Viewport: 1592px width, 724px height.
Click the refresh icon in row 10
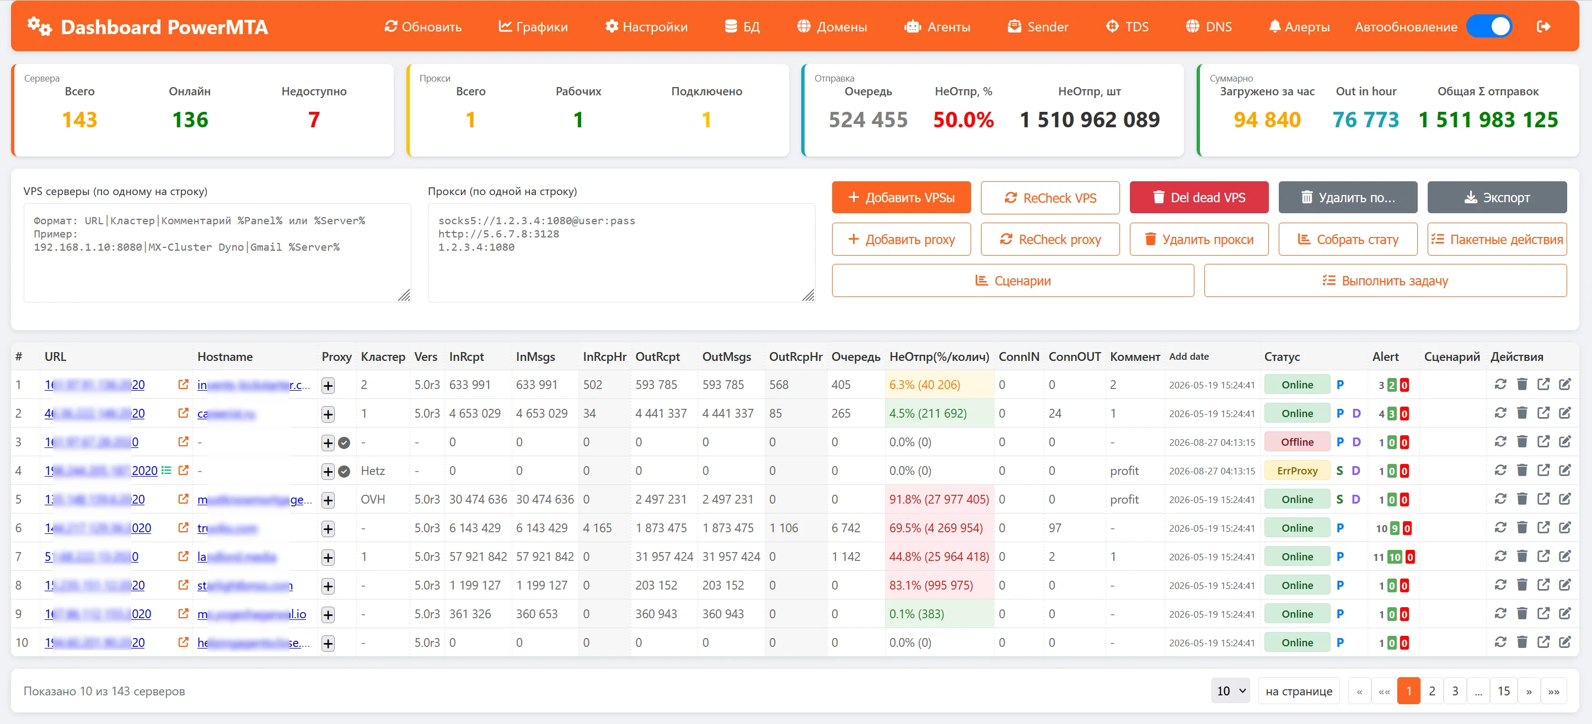point(1500,642)
